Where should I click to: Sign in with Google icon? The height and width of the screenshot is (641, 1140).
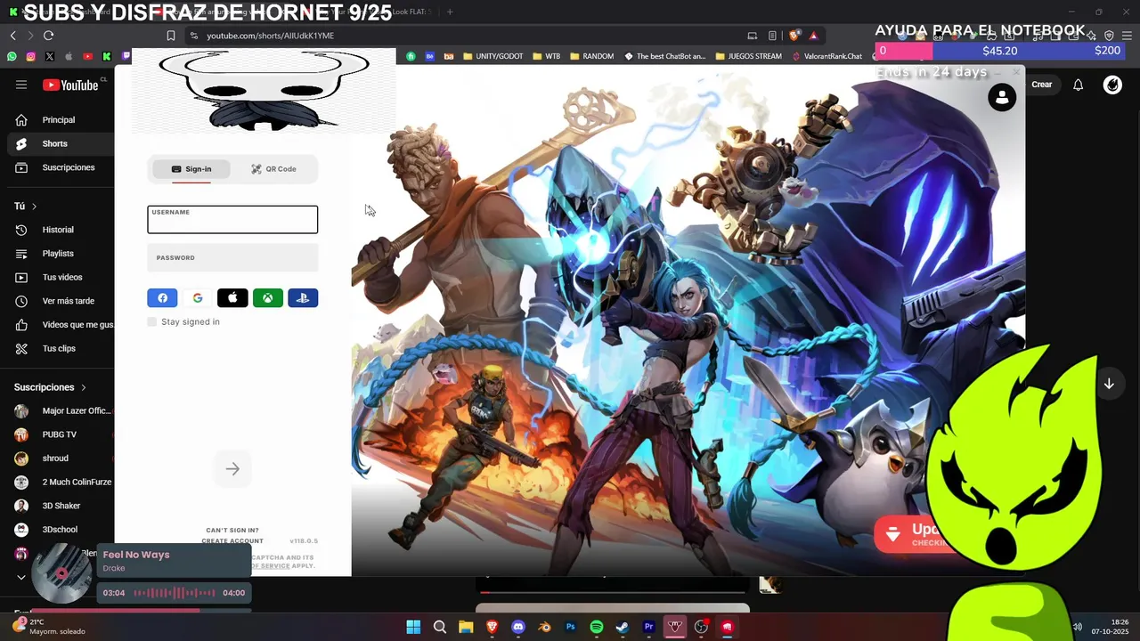pos(198,298)
